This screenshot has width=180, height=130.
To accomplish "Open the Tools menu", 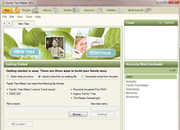I will tap(29, 17).
